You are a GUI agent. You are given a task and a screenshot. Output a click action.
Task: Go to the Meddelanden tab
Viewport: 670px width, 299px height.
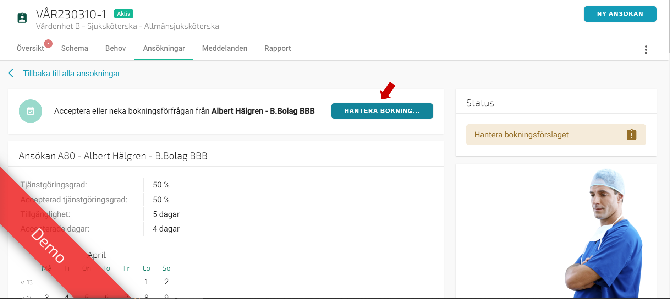click(x=225, y=48)
